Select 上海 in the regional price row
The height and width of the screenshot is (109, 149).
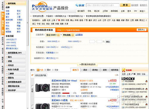(53, 20)
